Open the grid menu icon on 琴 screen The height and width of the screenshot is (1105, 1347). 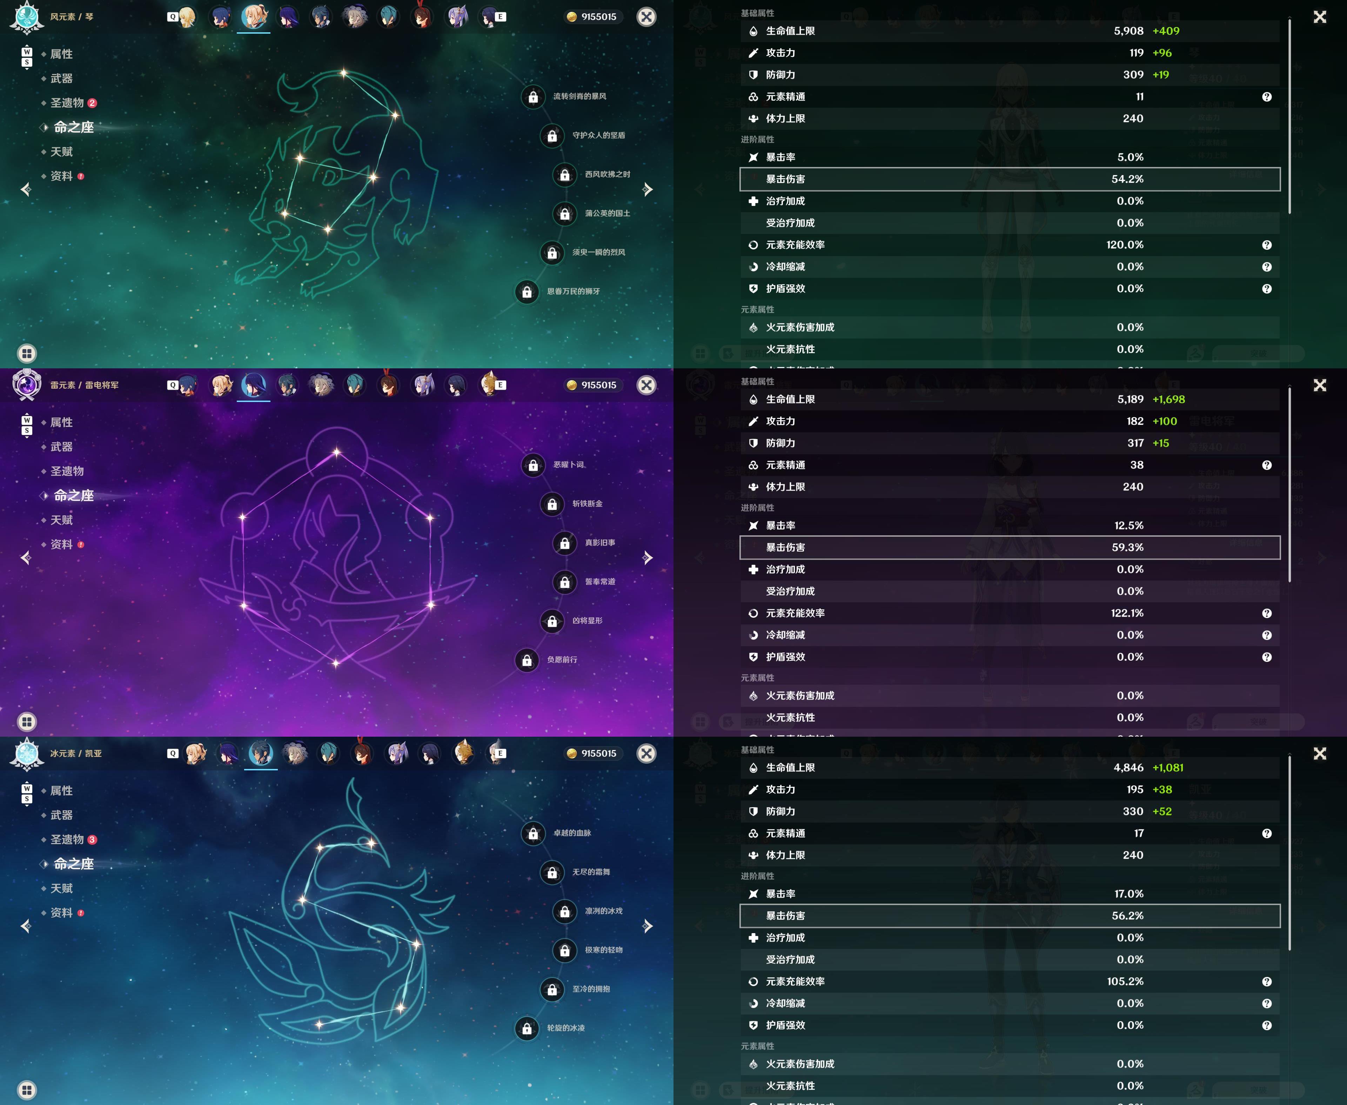[x=27, y=353]
